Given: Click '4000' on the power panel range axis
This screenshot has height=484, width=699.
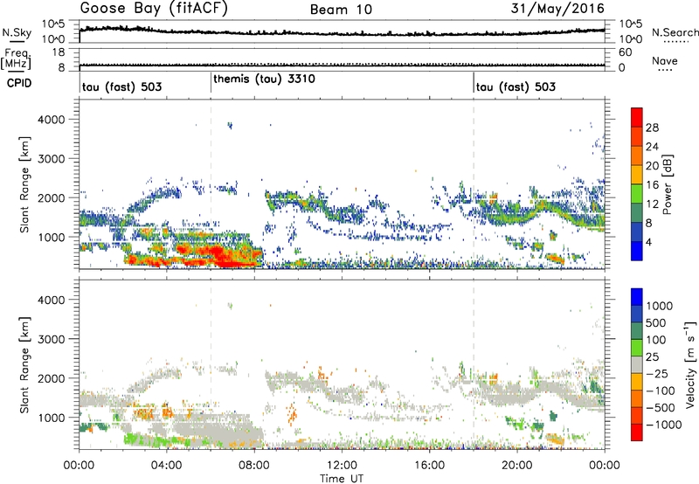Looking at the screenshot, I should [x=52, y=120].
